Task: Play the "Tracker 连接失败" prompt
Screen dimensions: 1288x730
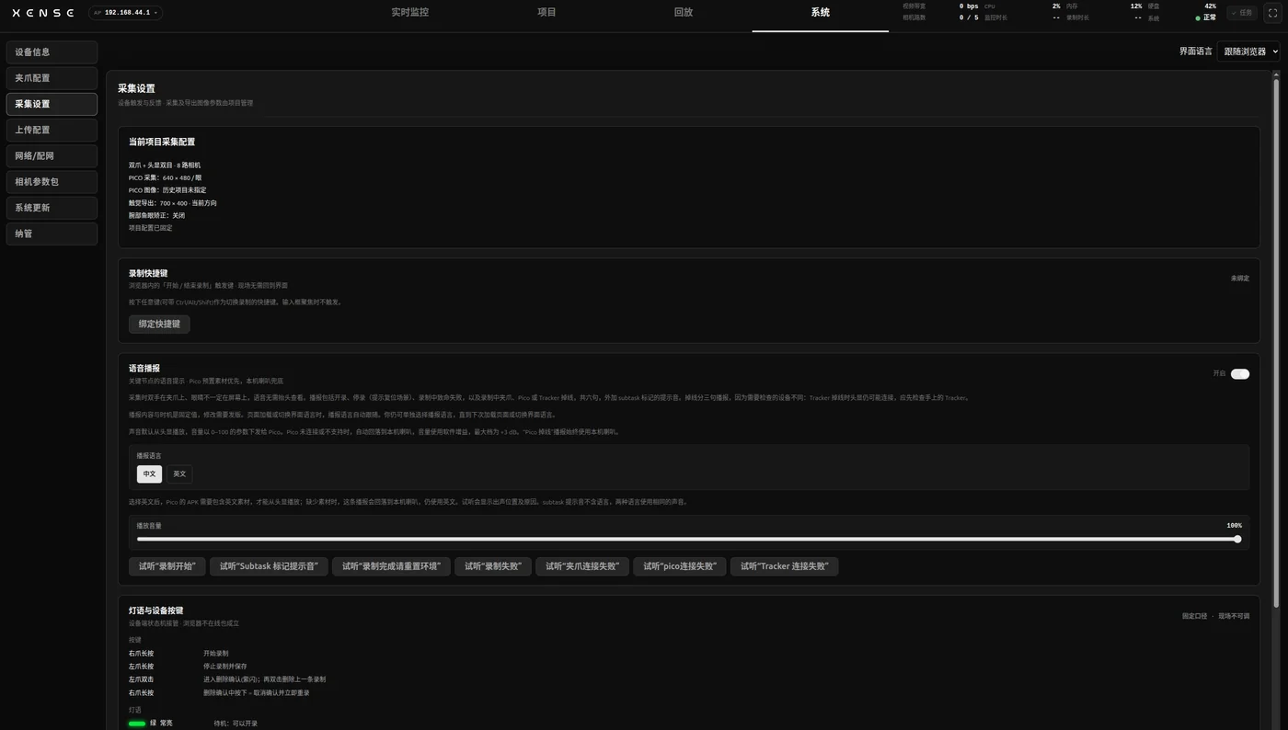Action: coord(784,566)
